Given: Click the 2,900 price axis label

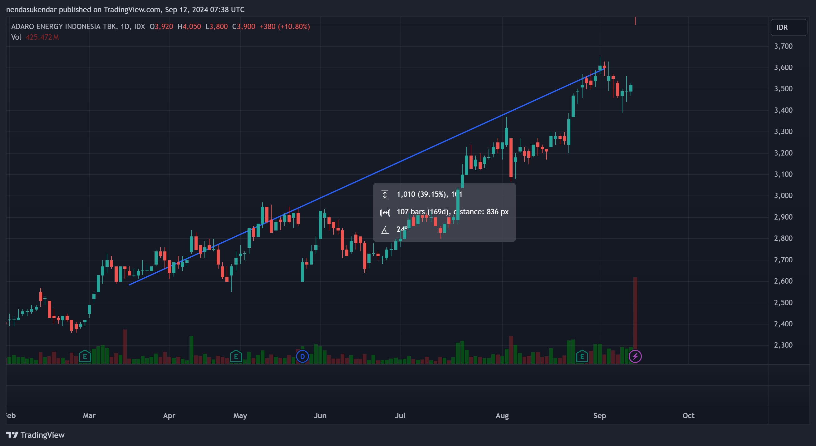Looking at the screenshot, I should point(783,217).
